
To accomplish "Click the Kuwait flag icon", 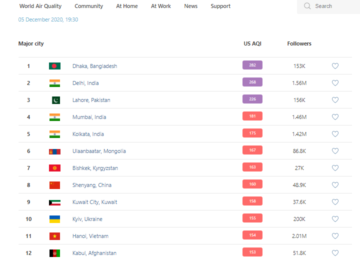I will pos(54,202).
